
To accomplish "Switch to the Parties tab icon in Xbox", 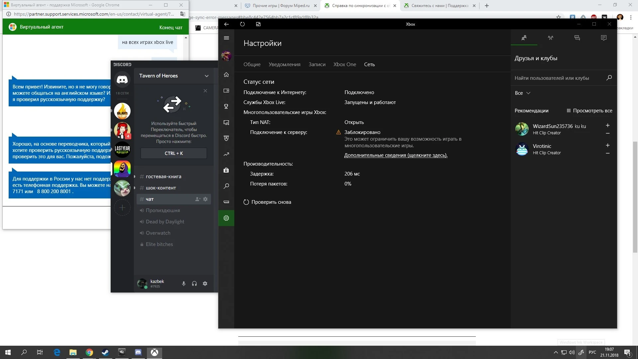I will (551, 38).
